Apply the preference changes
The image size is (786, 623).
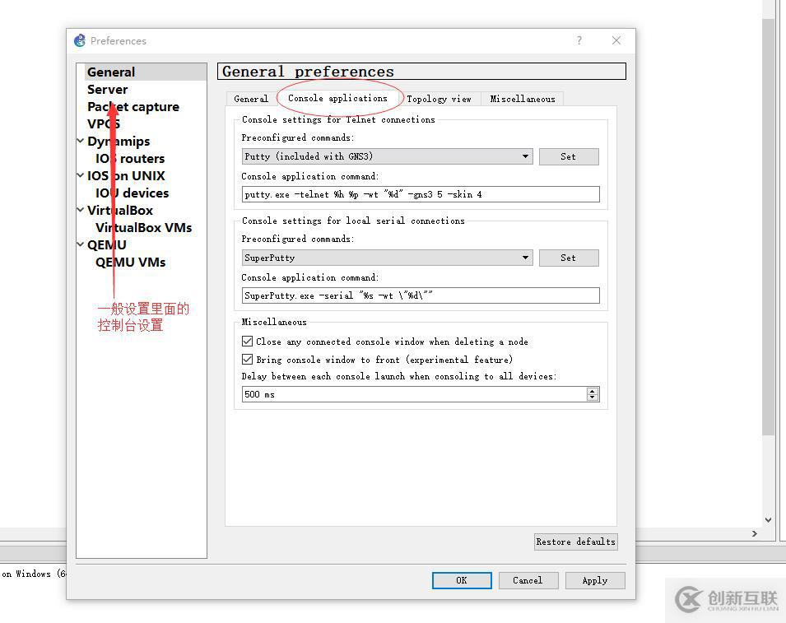click(x=595, y=580)
